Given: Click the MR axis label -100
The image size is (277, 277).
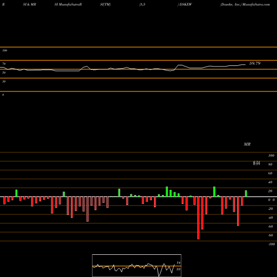Looking at the screenshot, I should [x=271, y=244].
